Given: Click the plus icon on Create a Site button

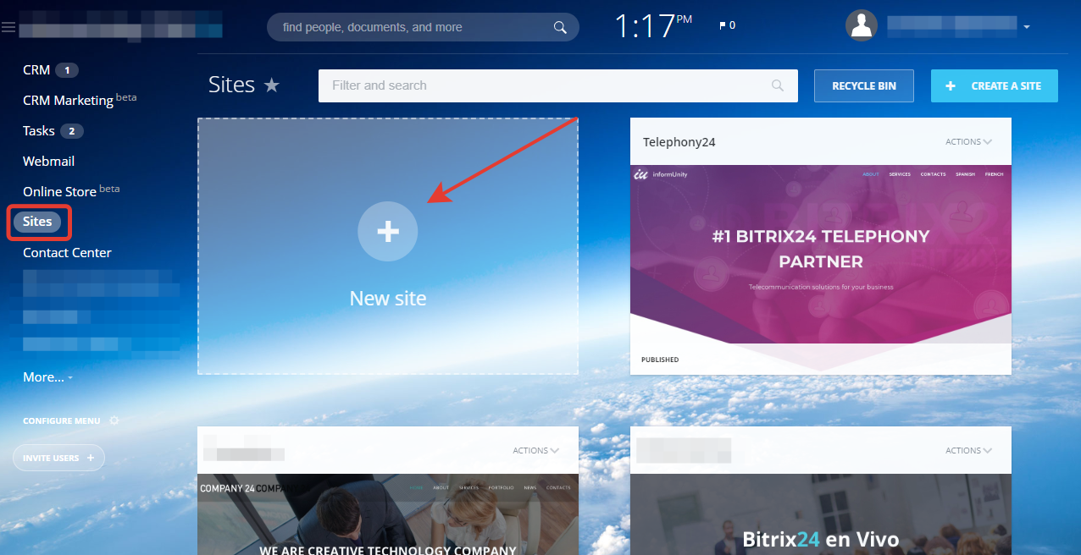Looking at the screenshot, I should pos(951,85).
